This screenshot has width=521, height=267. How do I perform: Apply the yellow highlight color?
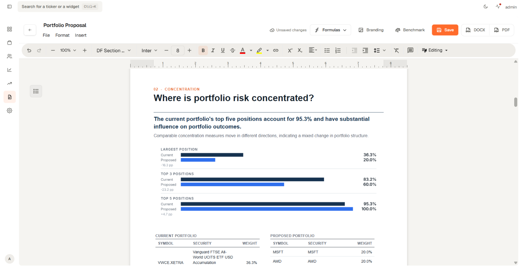[x=259, y=50]
